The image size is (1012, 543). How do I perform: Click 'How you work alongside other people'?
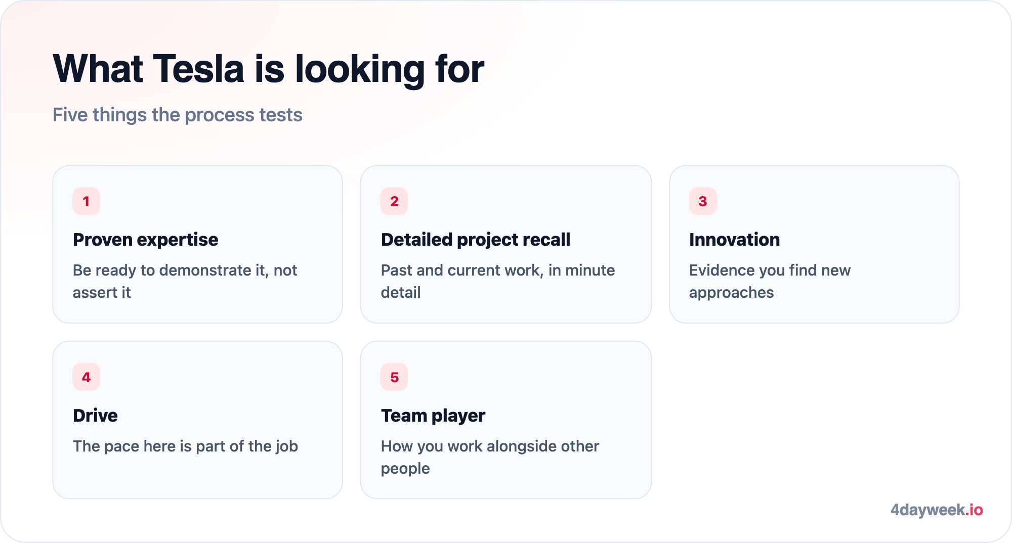[x=490, y=457]
